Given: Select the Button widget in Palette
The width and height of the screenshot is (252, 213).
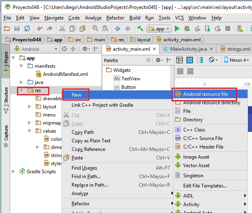Looking at the screenshot, I should 125,87.
